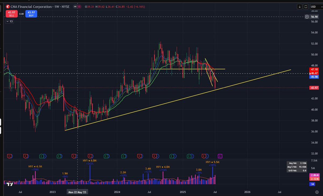The height and width of the screenshot is (196, 323).
Task: Click the 36.00 price axis label
Action: 314,131
